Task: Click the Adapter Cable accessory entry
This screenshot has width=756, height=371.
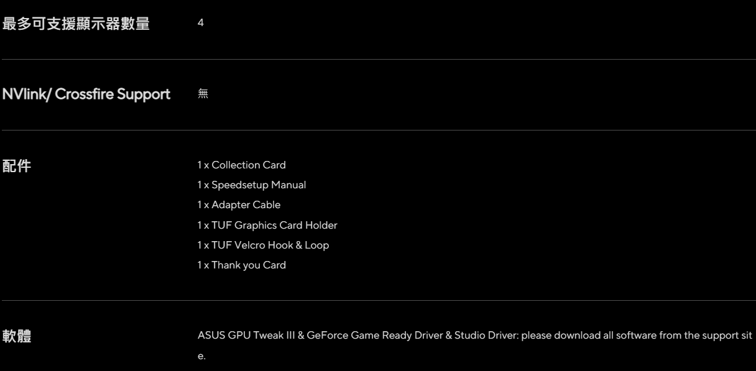Action: [x=239, y=205]
